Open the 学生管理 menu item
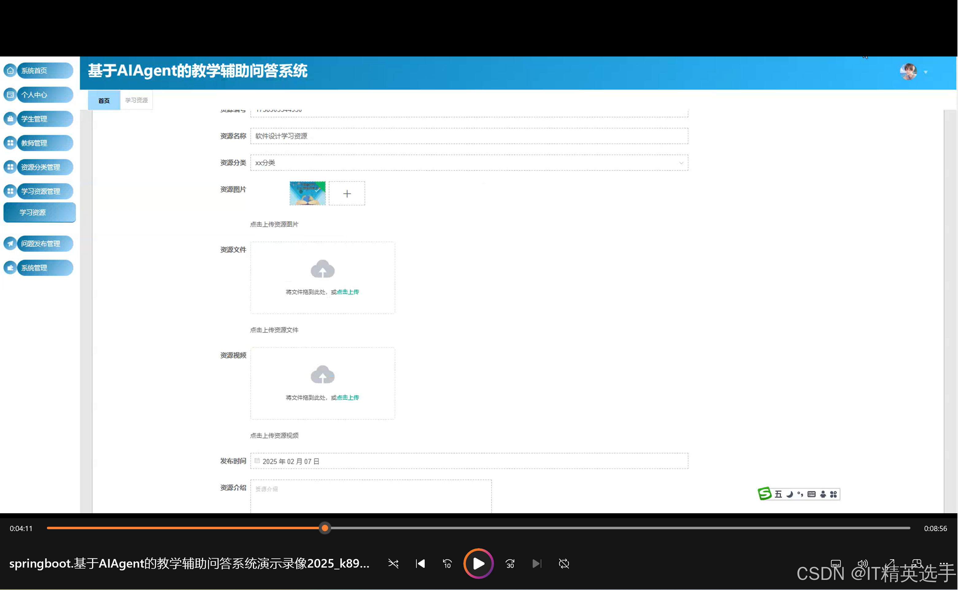Screen dimensions: 958x590 click(x=44, y=119)
